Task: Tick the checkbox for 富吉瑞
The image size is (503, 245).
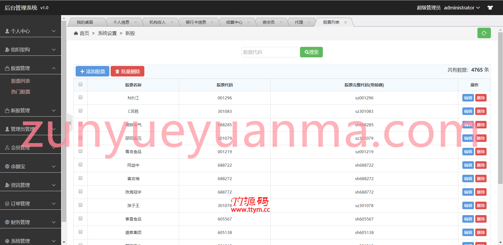Action: [x=81, y=178]
